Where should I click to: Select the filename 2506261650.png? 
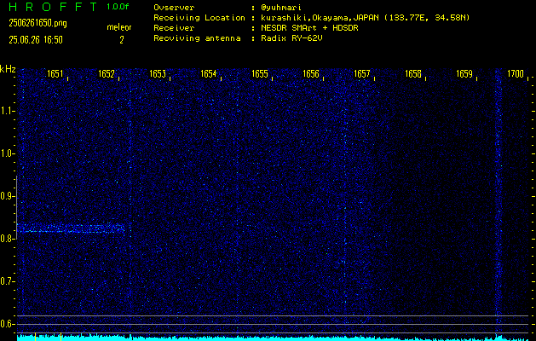(x=38, y=23)
